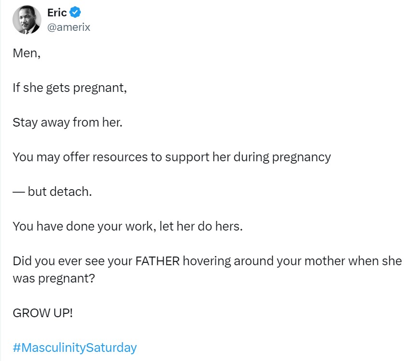Image resolution: width=409 pixels, height=361 pixels.
Task: Click Eric's profile picture avatar
Action: click(x=26, y=20)
